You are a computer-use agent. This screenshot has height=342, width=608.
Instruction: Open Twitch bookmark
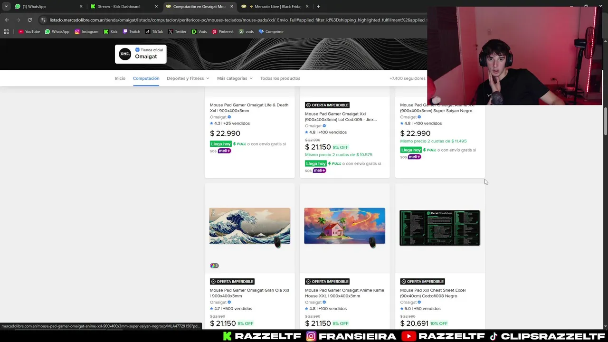tap(132, 32)
